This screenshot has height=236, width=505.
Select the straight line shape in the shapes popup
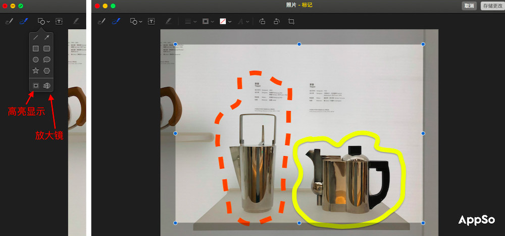pos(36,37)
